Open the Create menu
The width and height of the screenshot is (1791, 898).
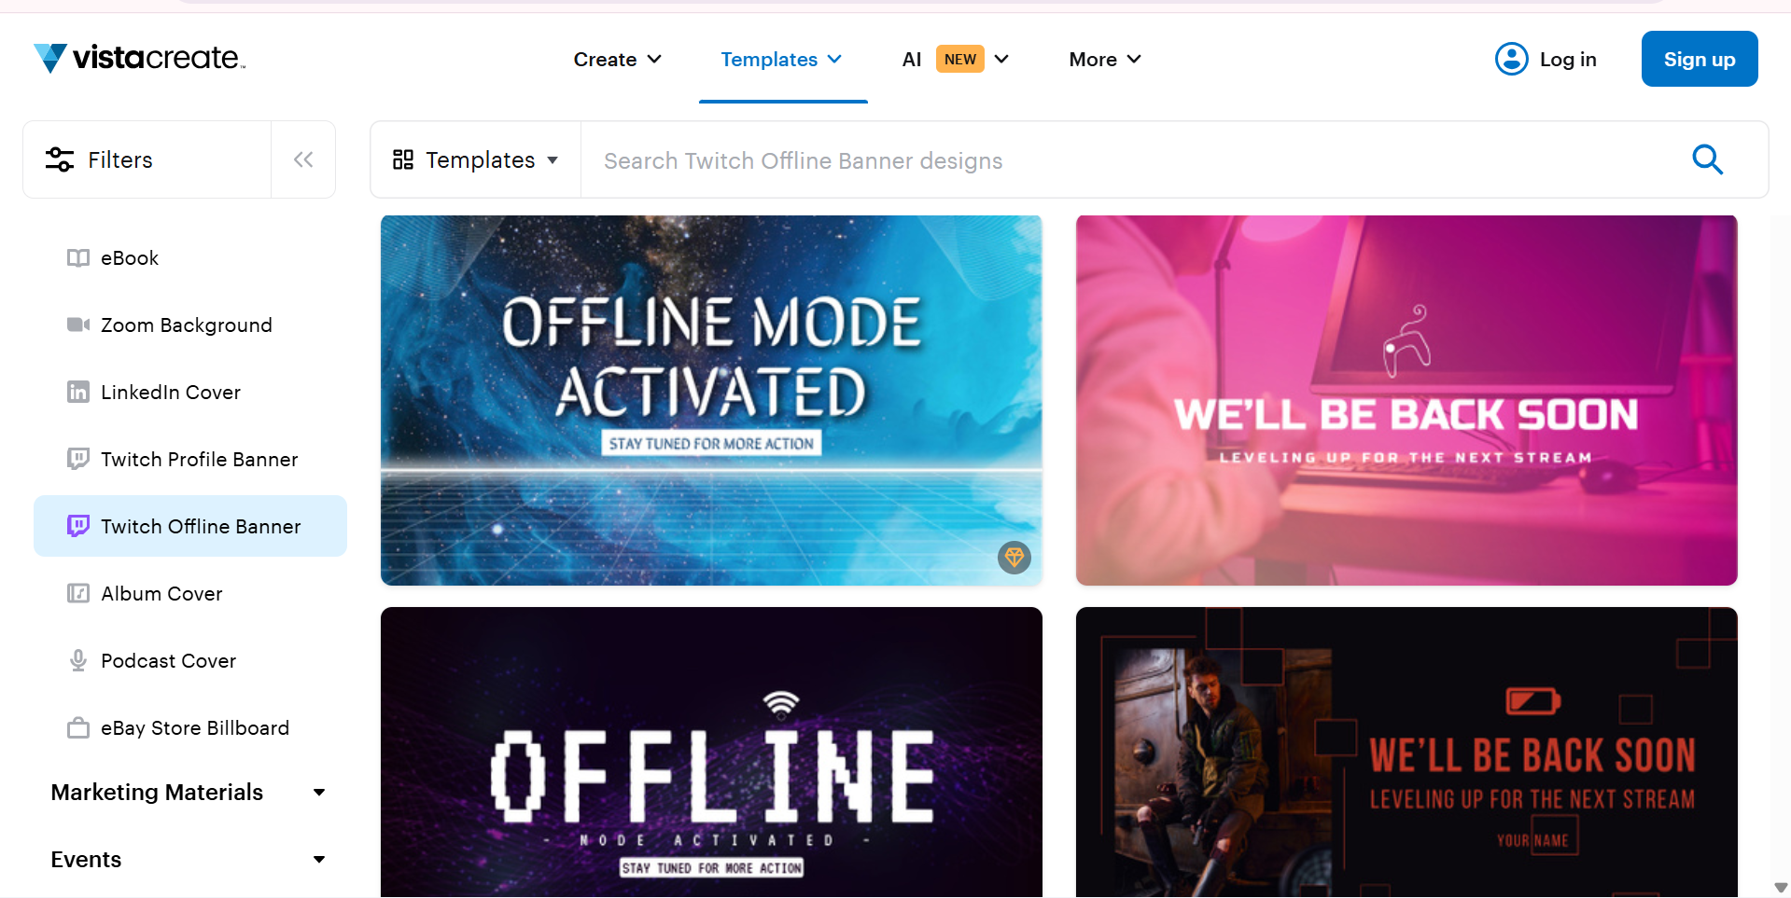coord(616,59)
